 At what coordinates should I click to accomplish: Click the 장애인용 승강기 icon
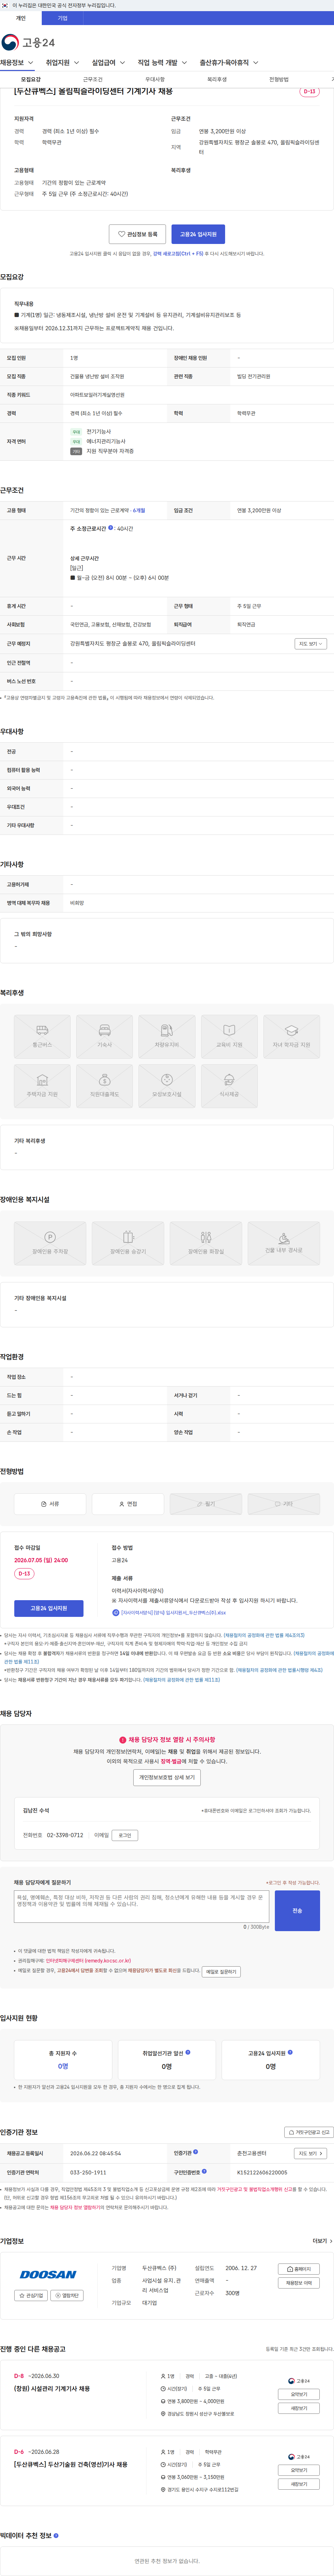(x=128, y=1243)
